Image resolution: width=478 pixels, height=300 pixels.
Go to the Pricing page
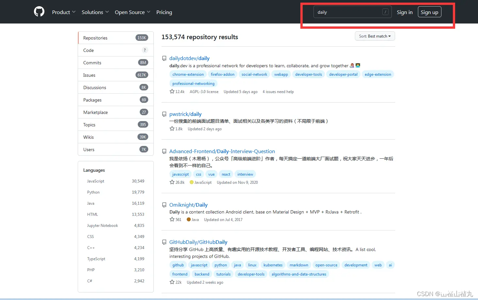pos(164,12)
